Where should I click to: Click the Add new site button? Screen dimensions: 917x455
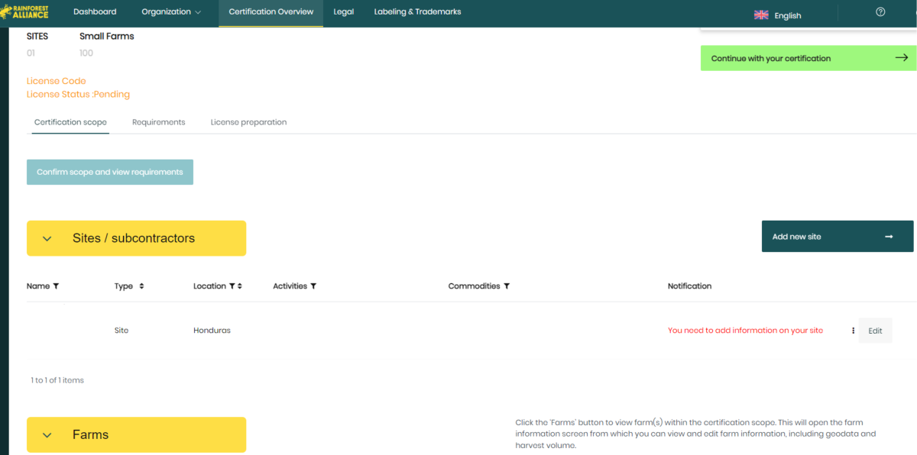pyautogui.click(x=838, y=237)
